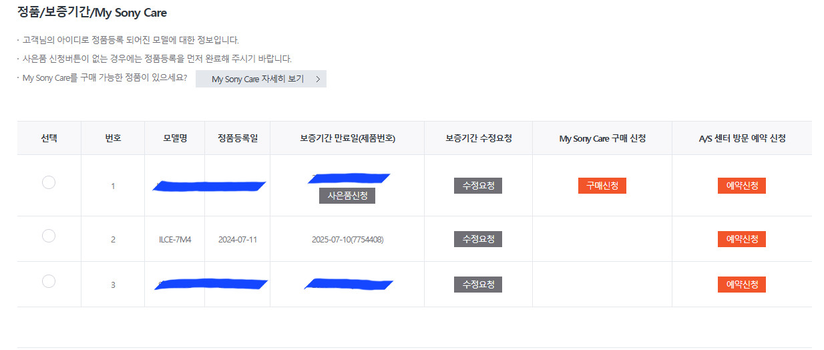
Task: Select the radio button for row 3
Action: 49,281
